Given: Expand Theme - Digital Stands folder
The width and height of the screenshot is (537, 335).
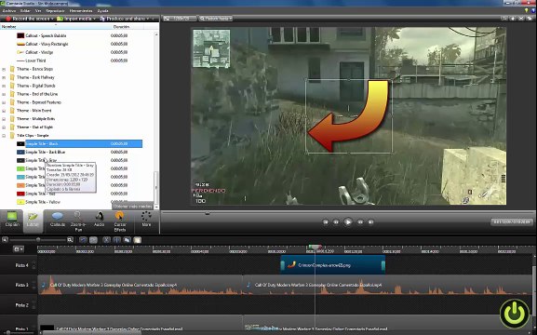Looking at the screenshot, I should tap(4, 86).
